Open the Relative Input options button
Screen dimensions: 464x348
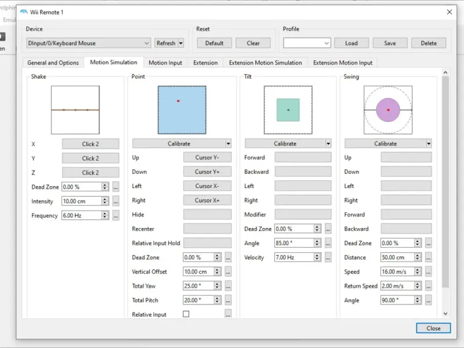click(x=228, y=314)
